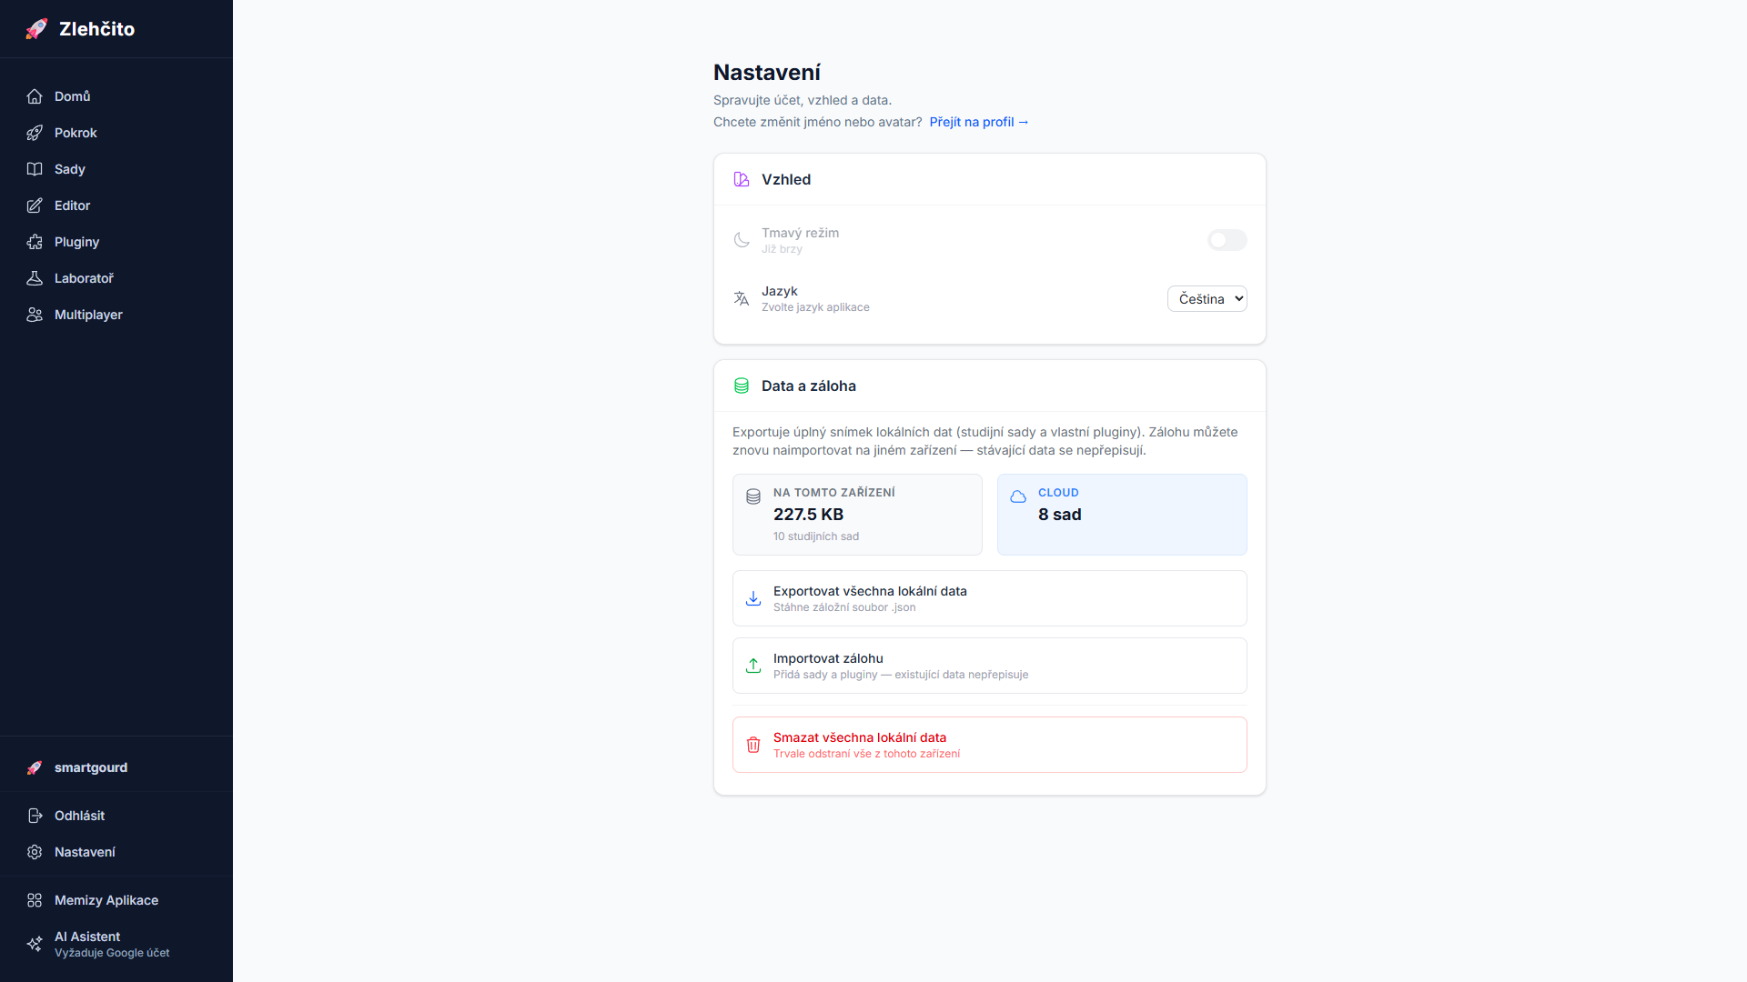
Task: Click the Vzhled palette icon
Action: 742,180
